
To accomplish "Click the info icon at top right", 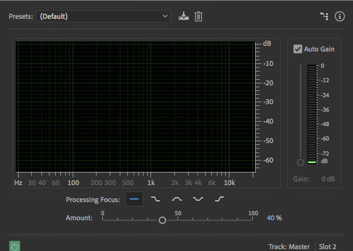I will point(339,16).
